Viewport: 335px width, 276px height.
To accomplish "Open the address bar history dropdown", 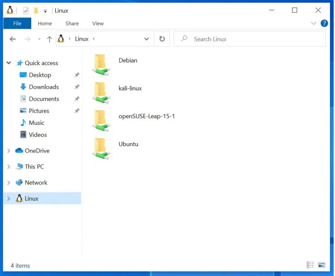I will pyautogui.click(x=147, y=39).
